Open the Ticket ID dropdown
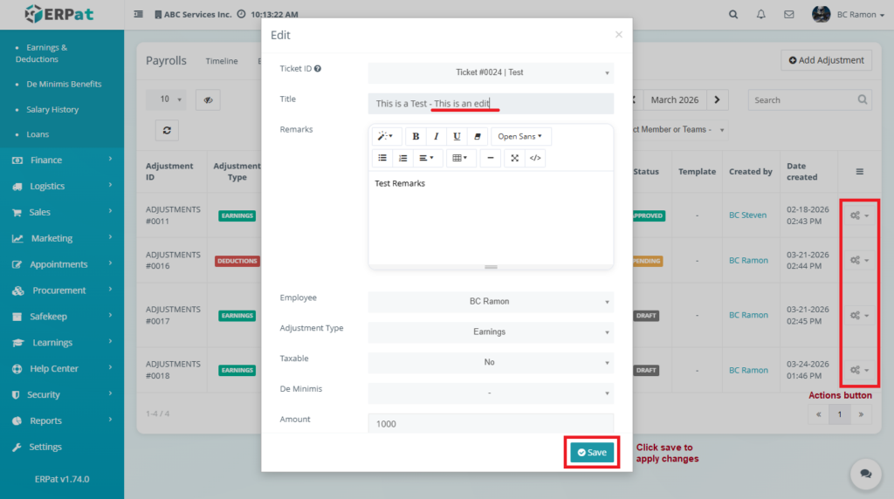 pyautogui.click(x=490, y=72)
